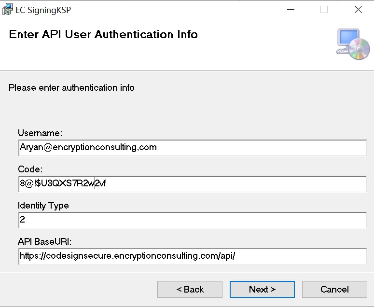Screen dimensions: 374x308
Task: Click the 'Identity Type' label
Action: (x=43, y=206)
